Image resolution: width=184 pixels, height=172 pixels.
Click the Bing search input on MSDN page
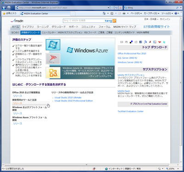click(x=84, y=21)
